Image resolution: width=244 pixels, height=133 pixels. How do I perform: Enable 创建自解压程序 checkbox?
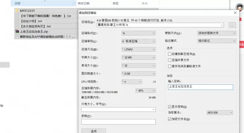pyautogui.click(x=170, y=54)
